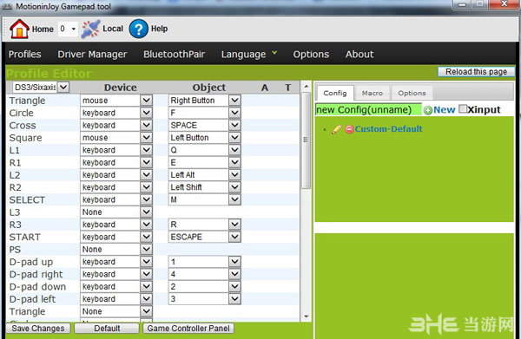521x339 pixels.
Task: Click the profile list scrollbar thumb
Action: click(307, 140)
